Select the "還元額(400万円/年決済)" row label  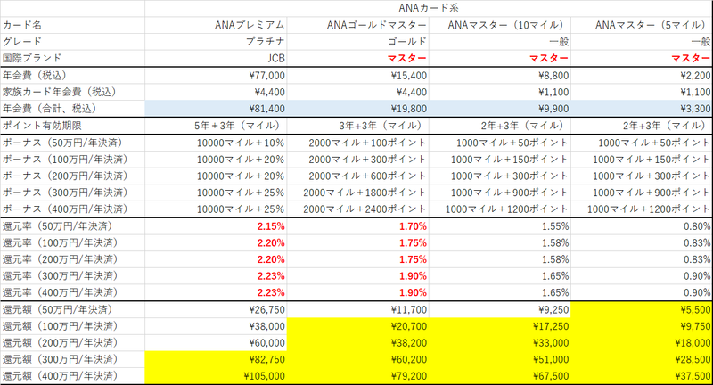(60, 376)
